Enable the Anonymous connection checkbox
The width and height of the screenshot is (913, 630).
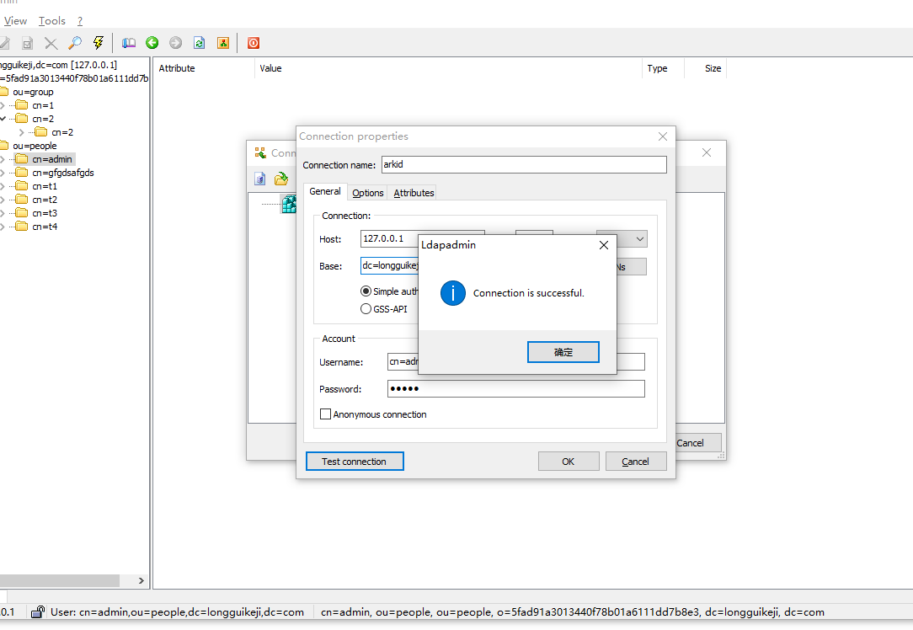coord(325,414)
